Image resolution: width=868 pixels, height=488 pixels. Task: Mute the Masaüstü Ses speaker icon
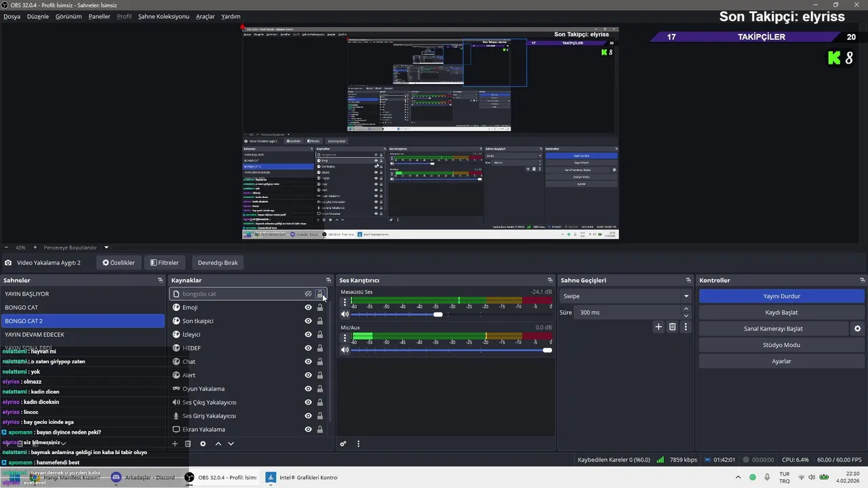(x=345, y=314)
